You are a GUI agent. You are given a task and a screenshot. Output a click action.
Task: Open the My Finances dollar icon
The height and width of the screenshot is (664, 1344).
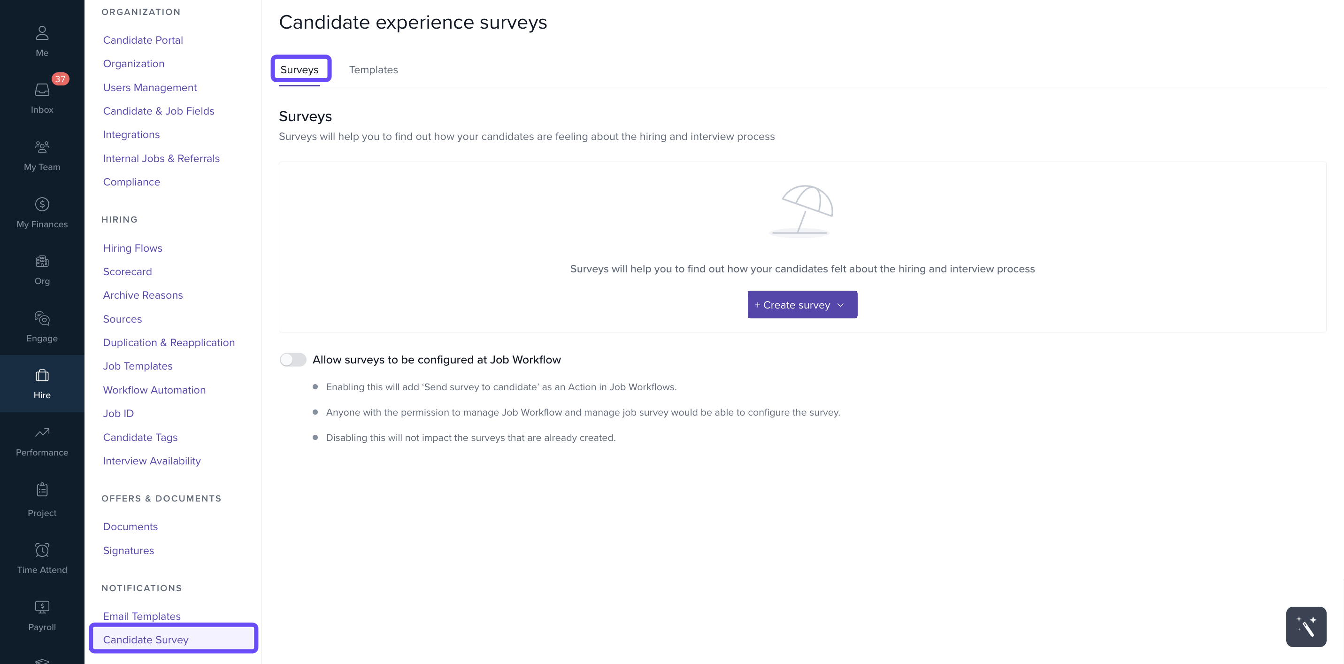42,205
